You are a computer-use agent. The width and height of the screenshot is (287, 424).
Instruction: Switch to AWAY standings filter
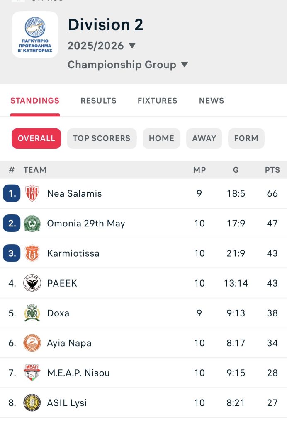pos(204,138)
